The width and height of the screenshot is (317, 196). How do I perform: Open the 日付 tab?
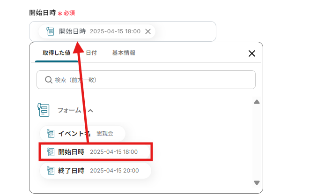click(91, 53)
